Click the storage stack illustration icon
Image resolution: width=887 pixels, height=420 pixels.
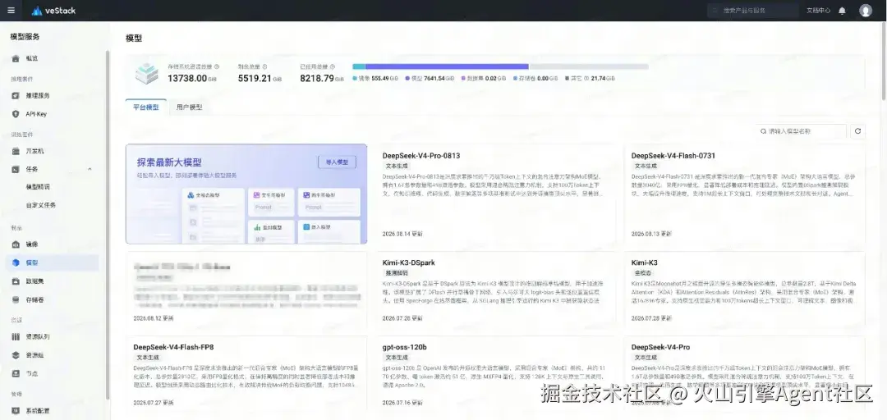coord(146,74)
